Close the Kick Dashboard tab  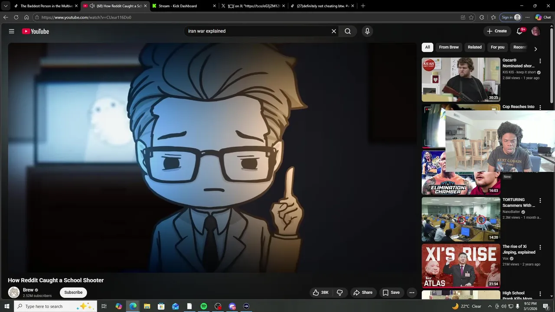[214, 6]
